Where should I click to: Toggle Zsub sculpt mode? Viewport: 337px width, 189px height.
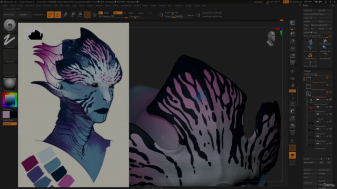coord(141,13)
